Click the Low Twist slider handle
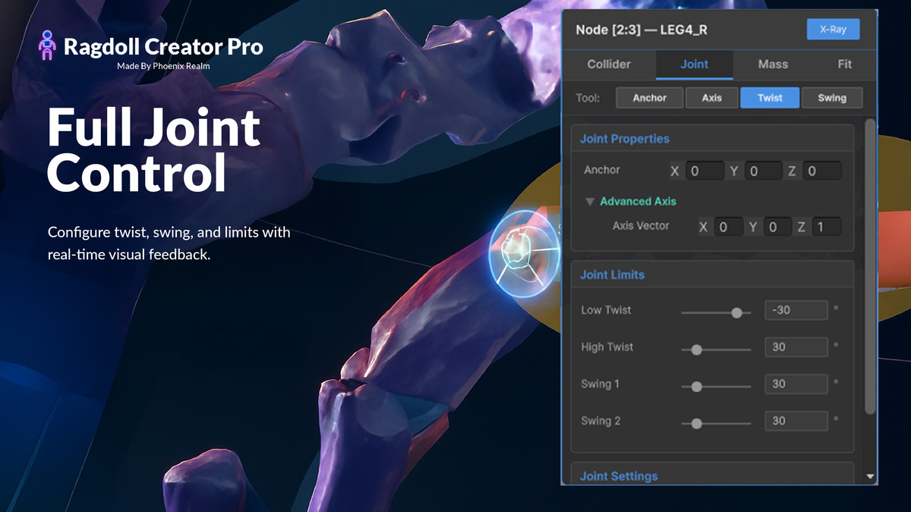Screen dimensions: 911x512 [736, 312]
